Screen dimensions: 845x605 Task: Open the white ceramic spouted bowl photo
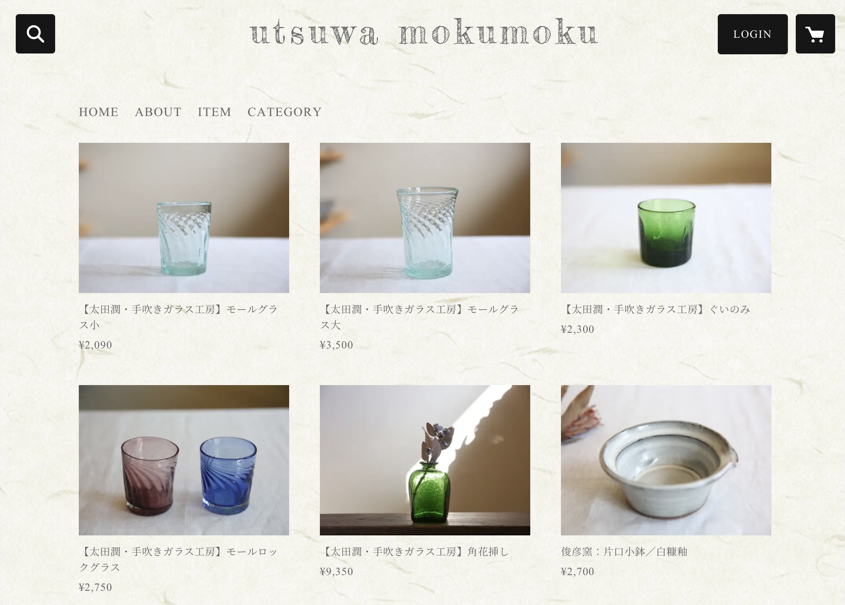(x=666, y=460)
